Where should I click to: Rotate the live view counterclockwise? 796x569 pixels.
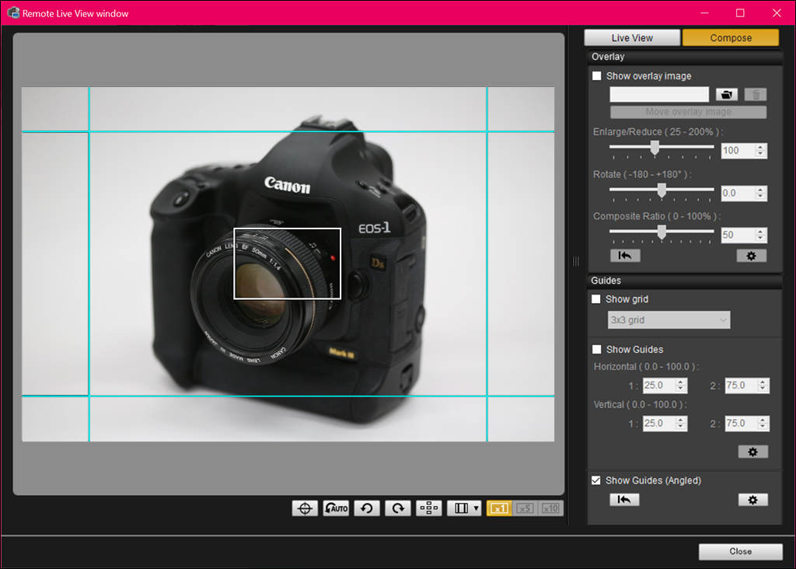pos(367,508)
